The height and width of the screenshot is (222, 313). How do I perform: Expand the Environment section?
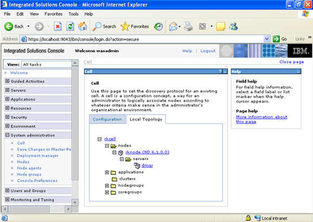coord(8,126)
